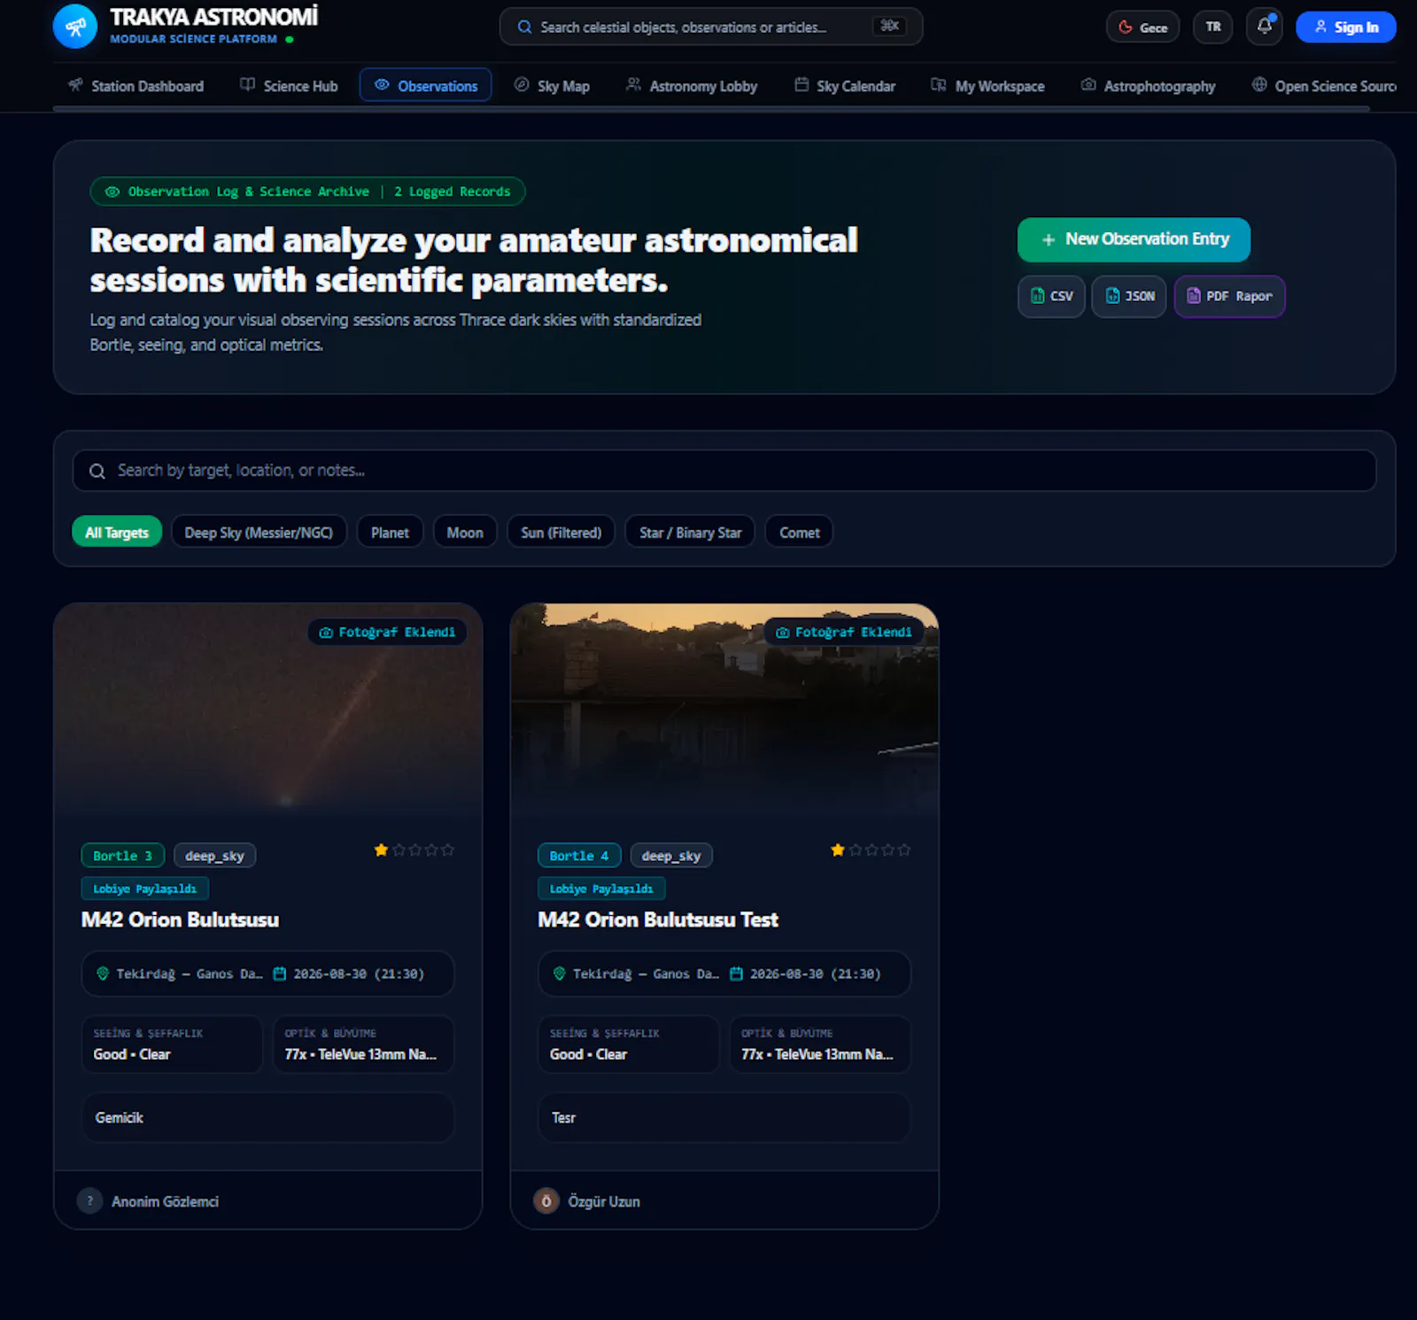Click the search magnifier icon in top bar
Screen dimensions: 1417x1320
pyautogui.click(x=525, y=27)
